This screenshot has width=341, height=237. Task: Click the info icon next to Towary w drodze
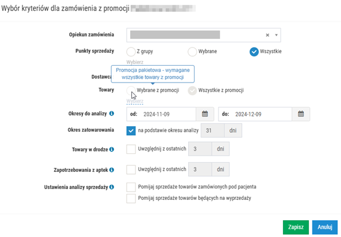point(112,150)
